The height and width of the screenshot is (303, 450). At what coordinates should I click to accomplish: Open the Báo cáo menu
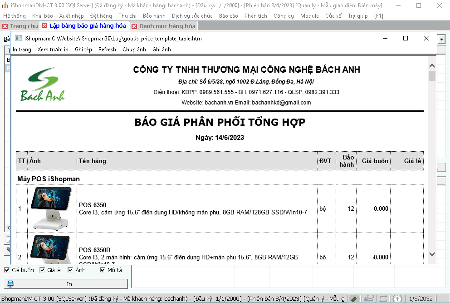229,16
